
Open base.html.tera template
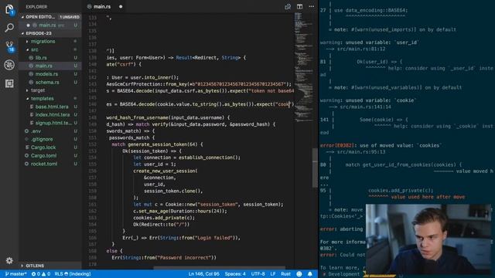(52, 107)
